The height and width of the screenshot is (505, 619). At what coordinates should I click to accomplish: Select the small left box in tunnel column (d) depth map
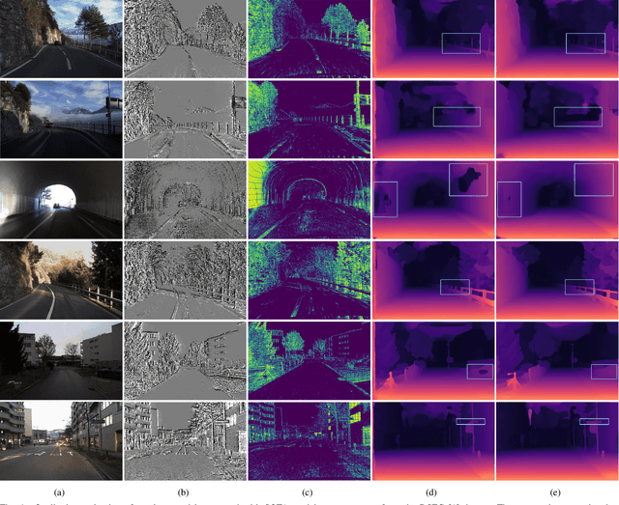tap(386, 199)
